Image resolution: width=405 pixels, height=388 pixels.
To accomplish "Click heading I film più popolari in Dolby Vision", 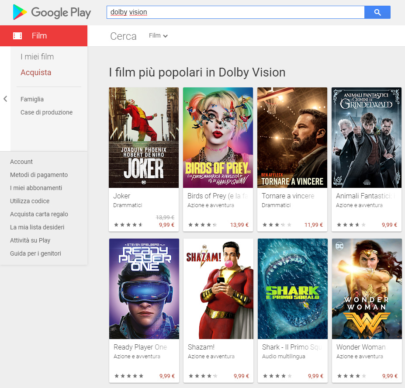I will (x=197, y=73).
